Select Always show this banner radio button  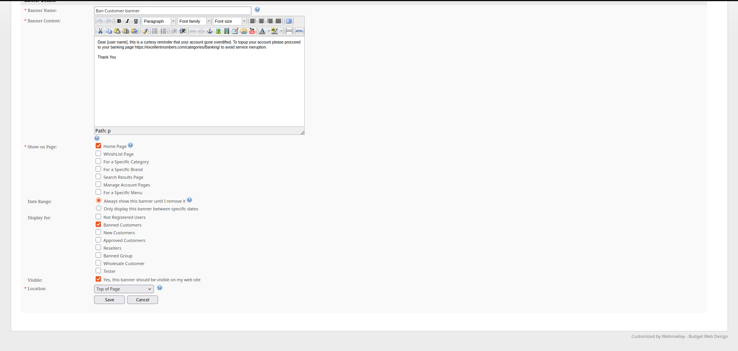click(99, 200)
